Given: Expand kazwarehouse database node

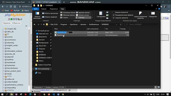Looking at the screenshot, I should pos(3,68).
